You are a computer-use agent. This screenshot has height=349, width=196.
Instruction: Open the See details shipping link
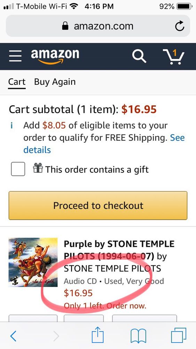pos(104,144)
